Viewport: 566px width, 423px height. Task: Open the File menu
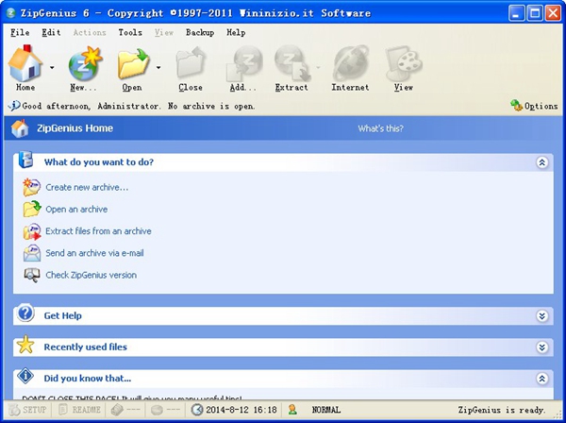pos(20,32)
